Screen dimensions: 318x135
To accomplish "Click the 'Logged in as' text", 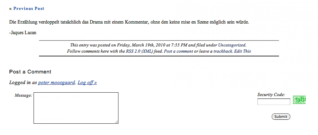I will point(23,83).
